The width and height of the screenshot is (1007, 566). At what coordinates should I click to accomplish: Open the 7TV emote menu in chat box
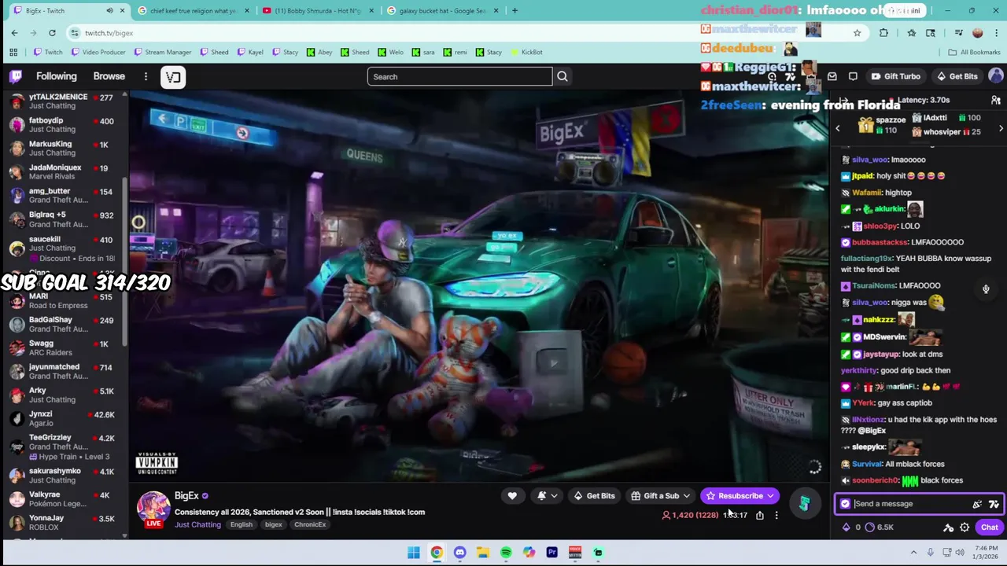pyautogui.click(x=994, y=504)
